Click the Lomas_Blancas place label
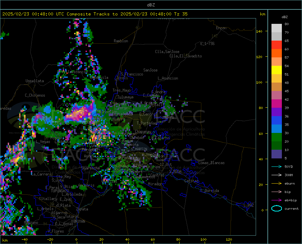The image size is (302, 244). pyautogui.click(x=211, y=163)
